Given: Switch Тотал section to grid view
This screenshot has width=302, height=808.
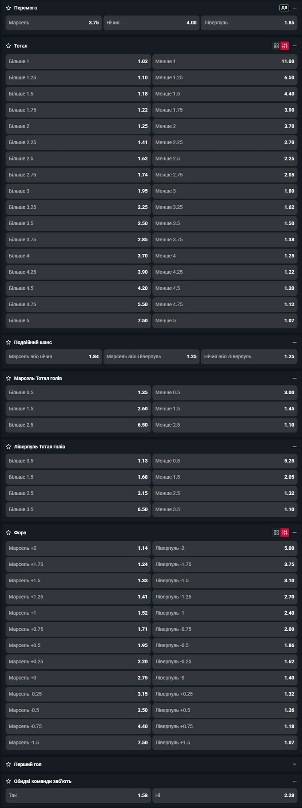Looking at the screenshot, I should coord(276,46).
